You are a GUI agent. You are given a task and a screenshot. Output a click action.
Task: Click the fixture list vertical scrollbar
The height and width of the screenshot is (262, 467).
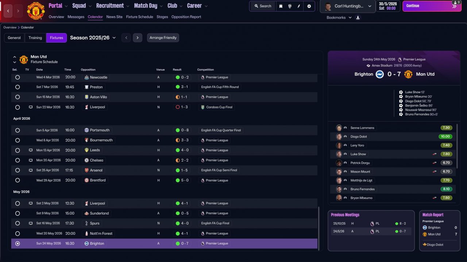[319, 229]
